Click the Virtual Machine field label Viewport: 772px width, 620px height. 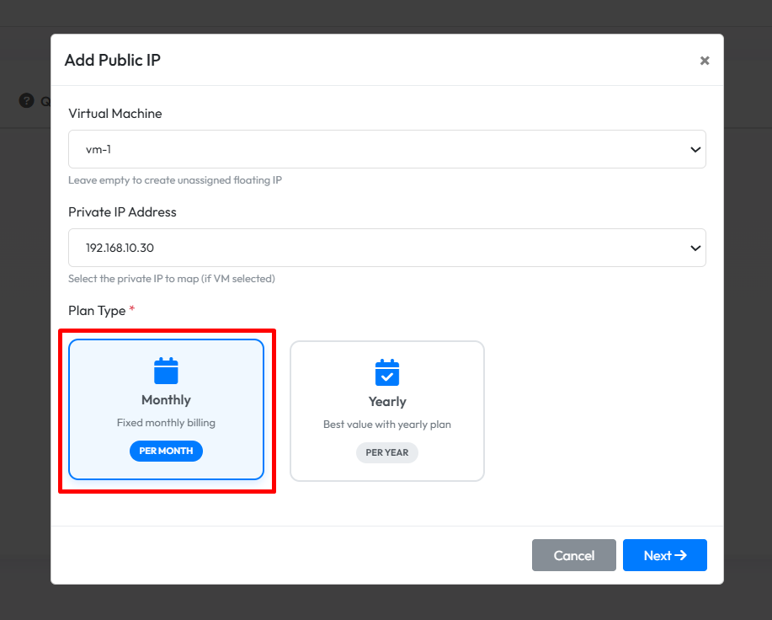tap(114, 114)
